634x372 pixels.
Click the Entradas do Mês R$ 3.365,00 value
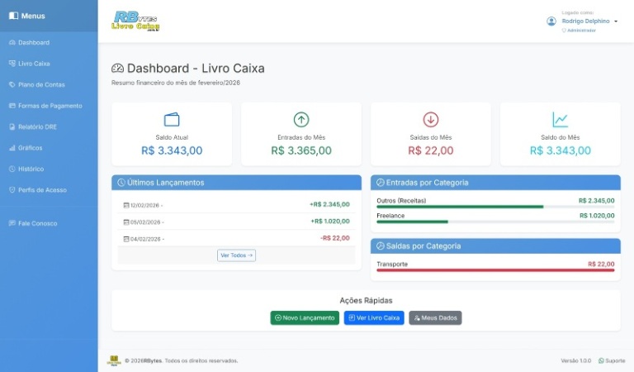301,150
